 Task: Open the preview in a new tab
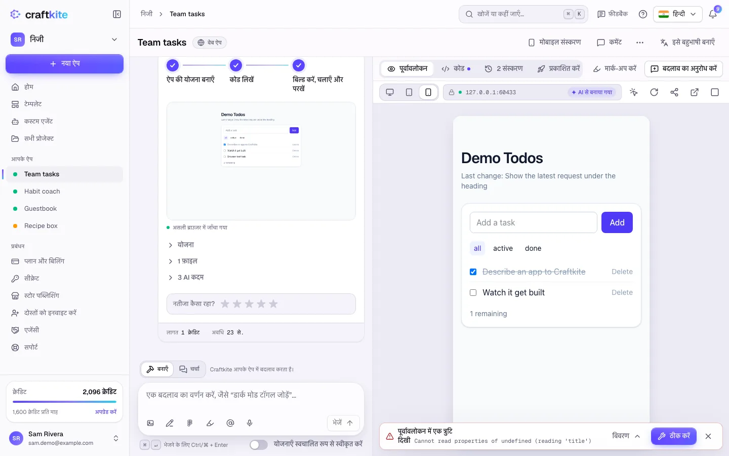[x=695, y=92]
